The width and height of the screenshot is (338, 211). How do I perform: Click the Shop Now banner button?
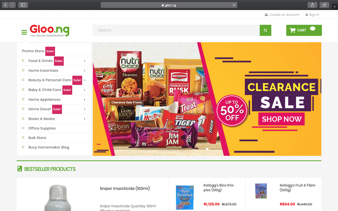(x=282, y=119)
